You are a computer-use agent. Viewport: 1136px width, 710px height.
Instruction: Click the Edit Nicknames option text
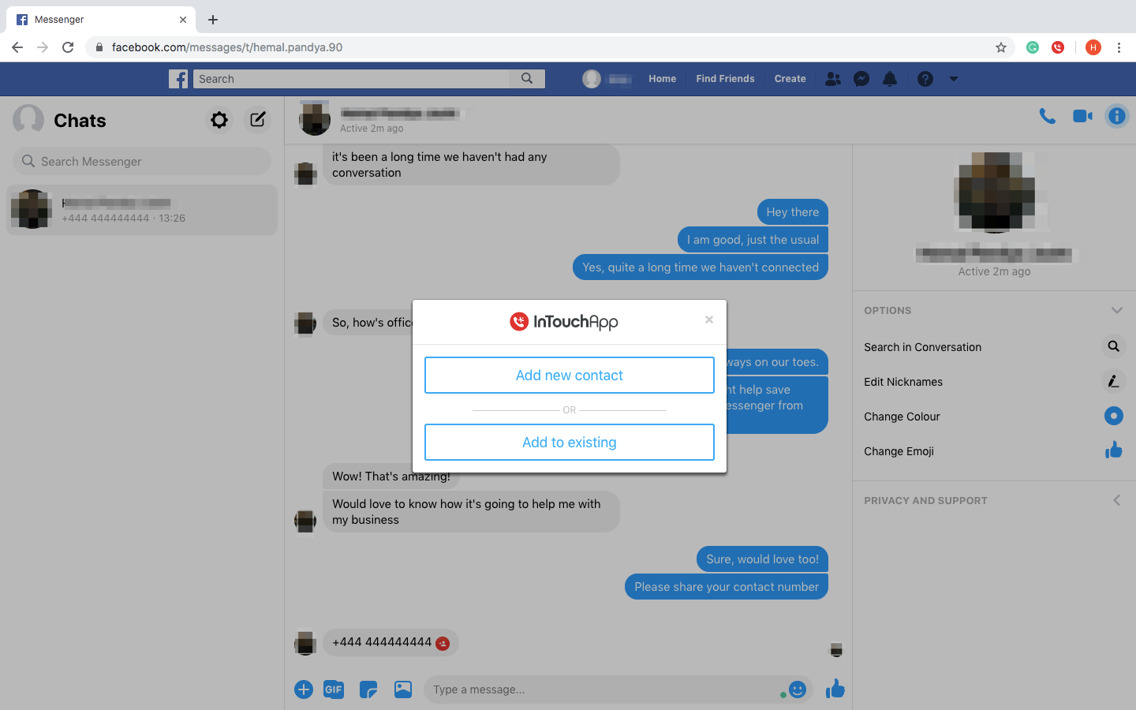pyautogui.click(x=903, y=382)
